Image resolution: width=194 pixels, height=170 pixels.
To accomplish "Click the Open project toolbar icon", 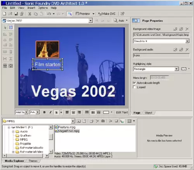I will [10, 14].
